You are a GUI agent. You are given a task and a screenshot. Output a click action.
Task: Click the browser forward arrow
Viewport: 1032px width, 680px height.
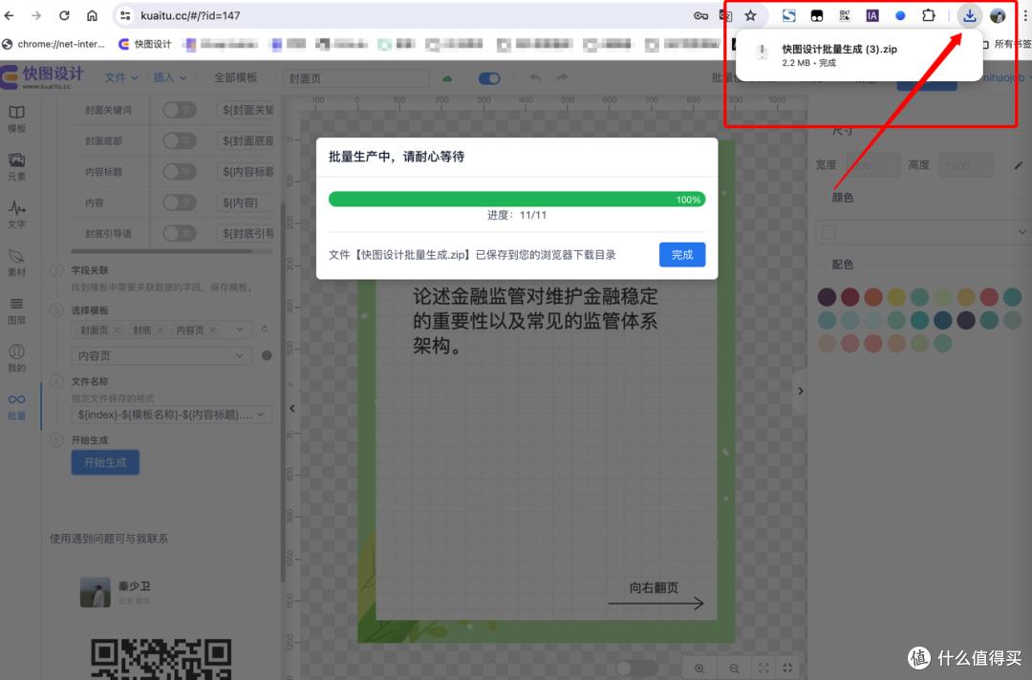pyautogui.click(x=36, y=15)
